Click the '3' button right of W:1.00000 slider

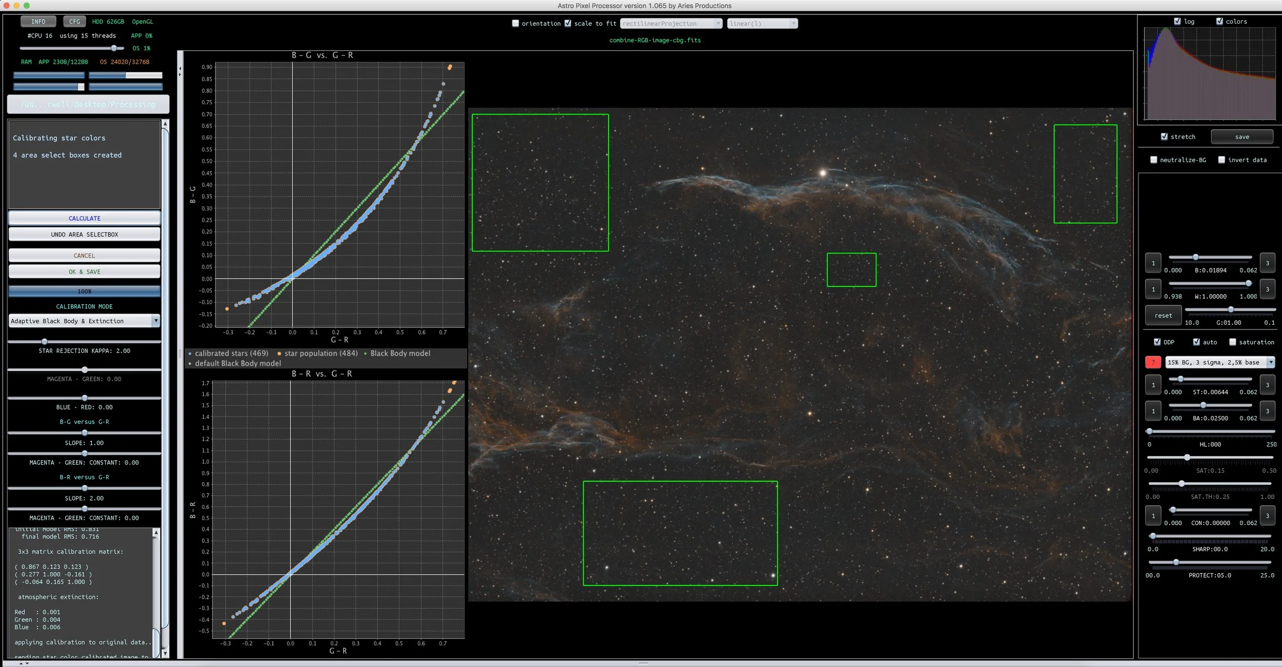(x=1267, y=289)
